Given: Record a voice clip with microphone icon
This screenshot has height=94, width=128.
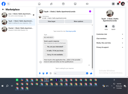Looking at the screenshot, I should 40,73.
